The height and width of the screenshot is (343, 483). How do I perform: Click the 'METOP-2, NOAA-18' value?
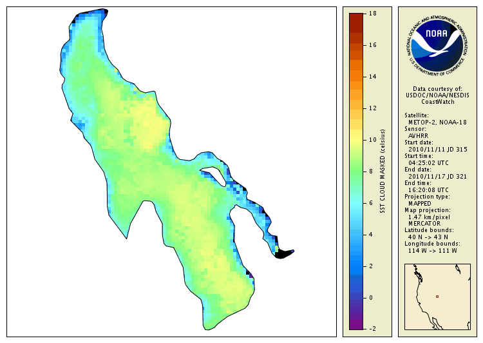437,122
